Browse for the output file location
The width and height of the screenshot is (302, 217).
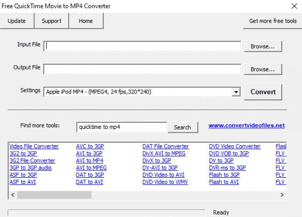click(x=262, y=69)
